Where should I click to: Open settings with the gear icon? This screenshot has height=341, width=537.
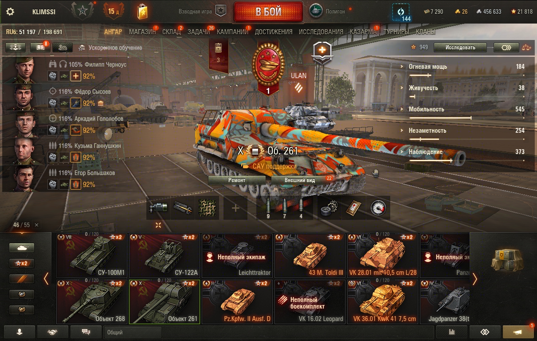click(10, 12)
